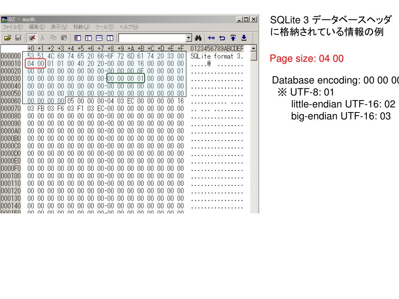Click the split vertically icon
The width and height of the screenshot is (399, 299).
(x=110, y=38)
